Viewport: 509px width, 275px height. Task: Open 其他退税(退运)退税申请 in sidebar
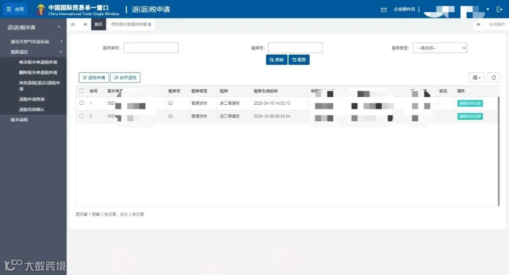39,85
